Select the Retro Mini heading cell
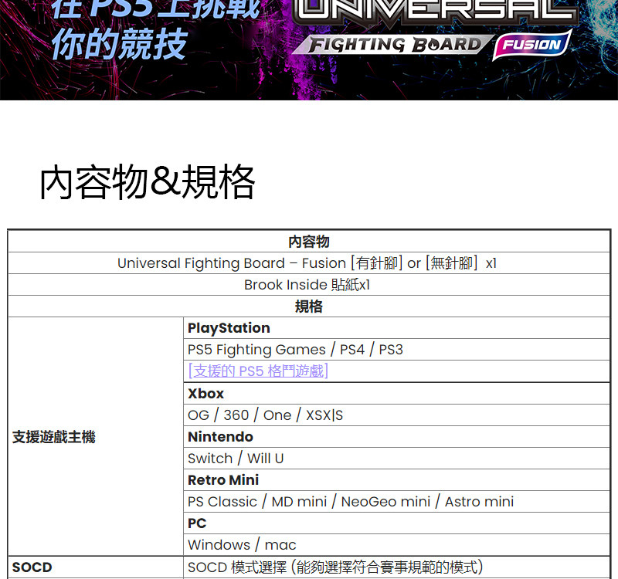The width and height of the screenshot is (618, 579). click(x=396, y=480)
